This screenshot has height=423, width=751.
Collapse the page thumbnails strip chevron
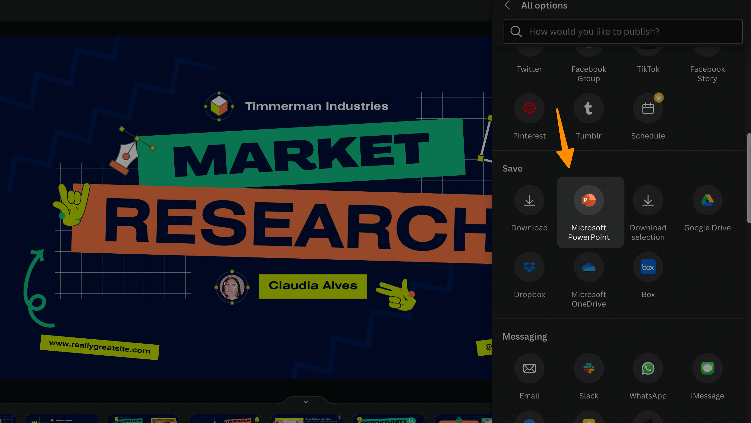306,402
